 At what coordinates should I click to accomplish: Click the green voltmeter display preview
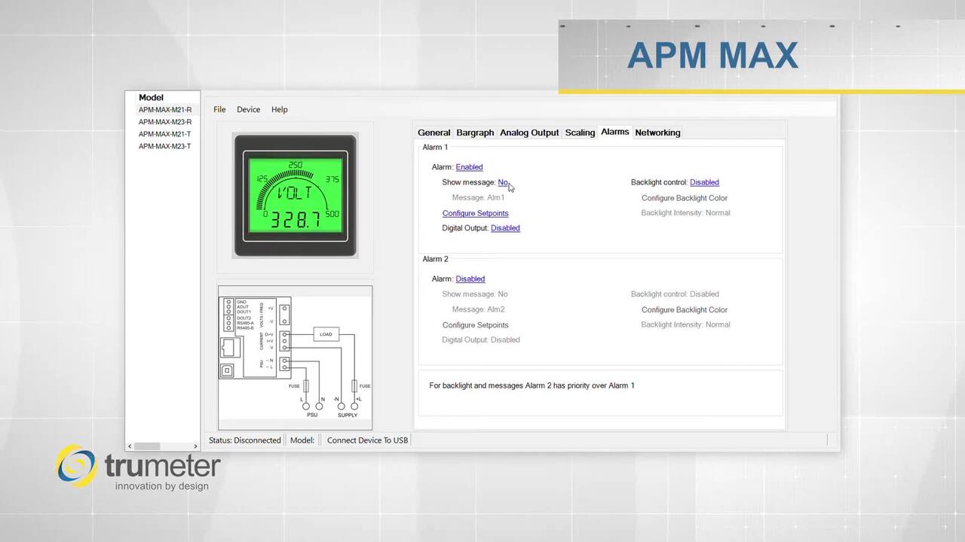(x=295, y=196)
